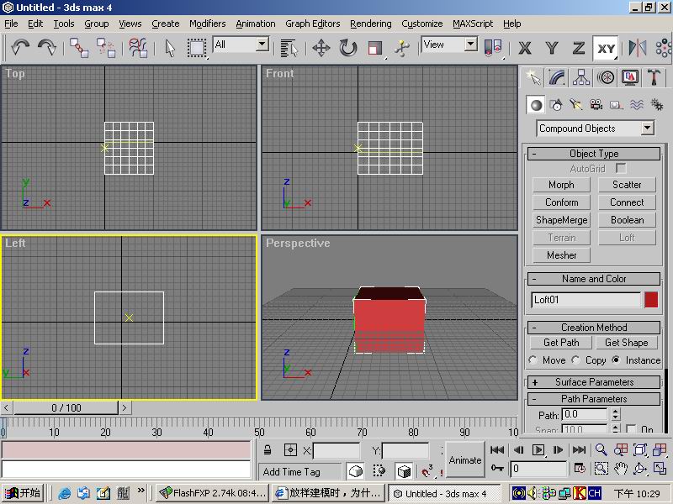Select the Space Warps category icon
The height and width of the screenshot is (504, 673).
(637, 104)
